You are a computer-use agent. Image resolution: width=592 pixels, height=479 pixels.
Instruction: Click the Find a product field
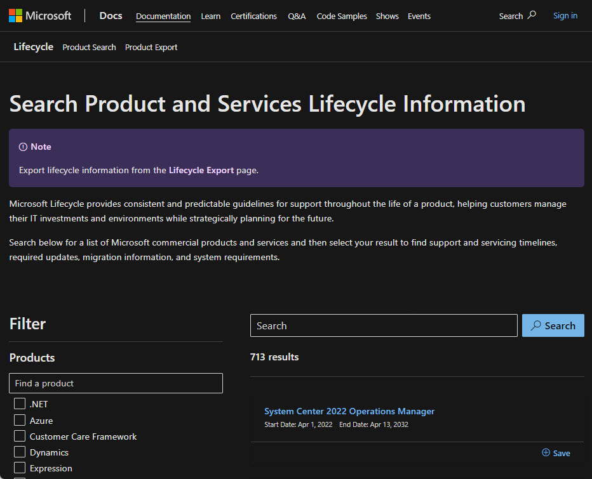[x=116, y=383]
